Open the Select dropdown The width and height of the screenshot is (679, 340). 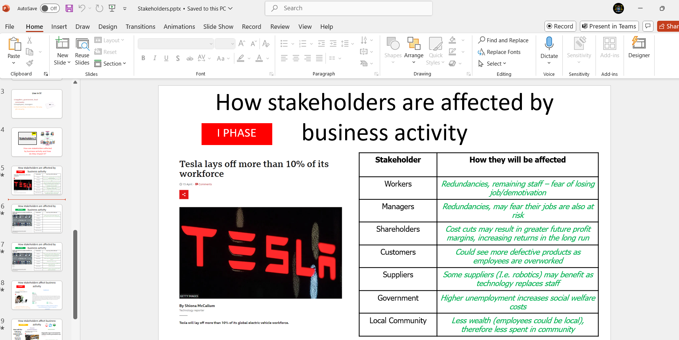(x=492, y=63)
